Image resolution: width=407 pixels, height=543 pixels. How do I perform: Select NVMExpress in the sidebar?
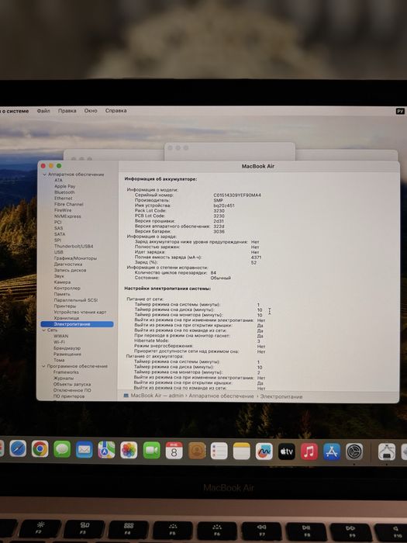67,216
